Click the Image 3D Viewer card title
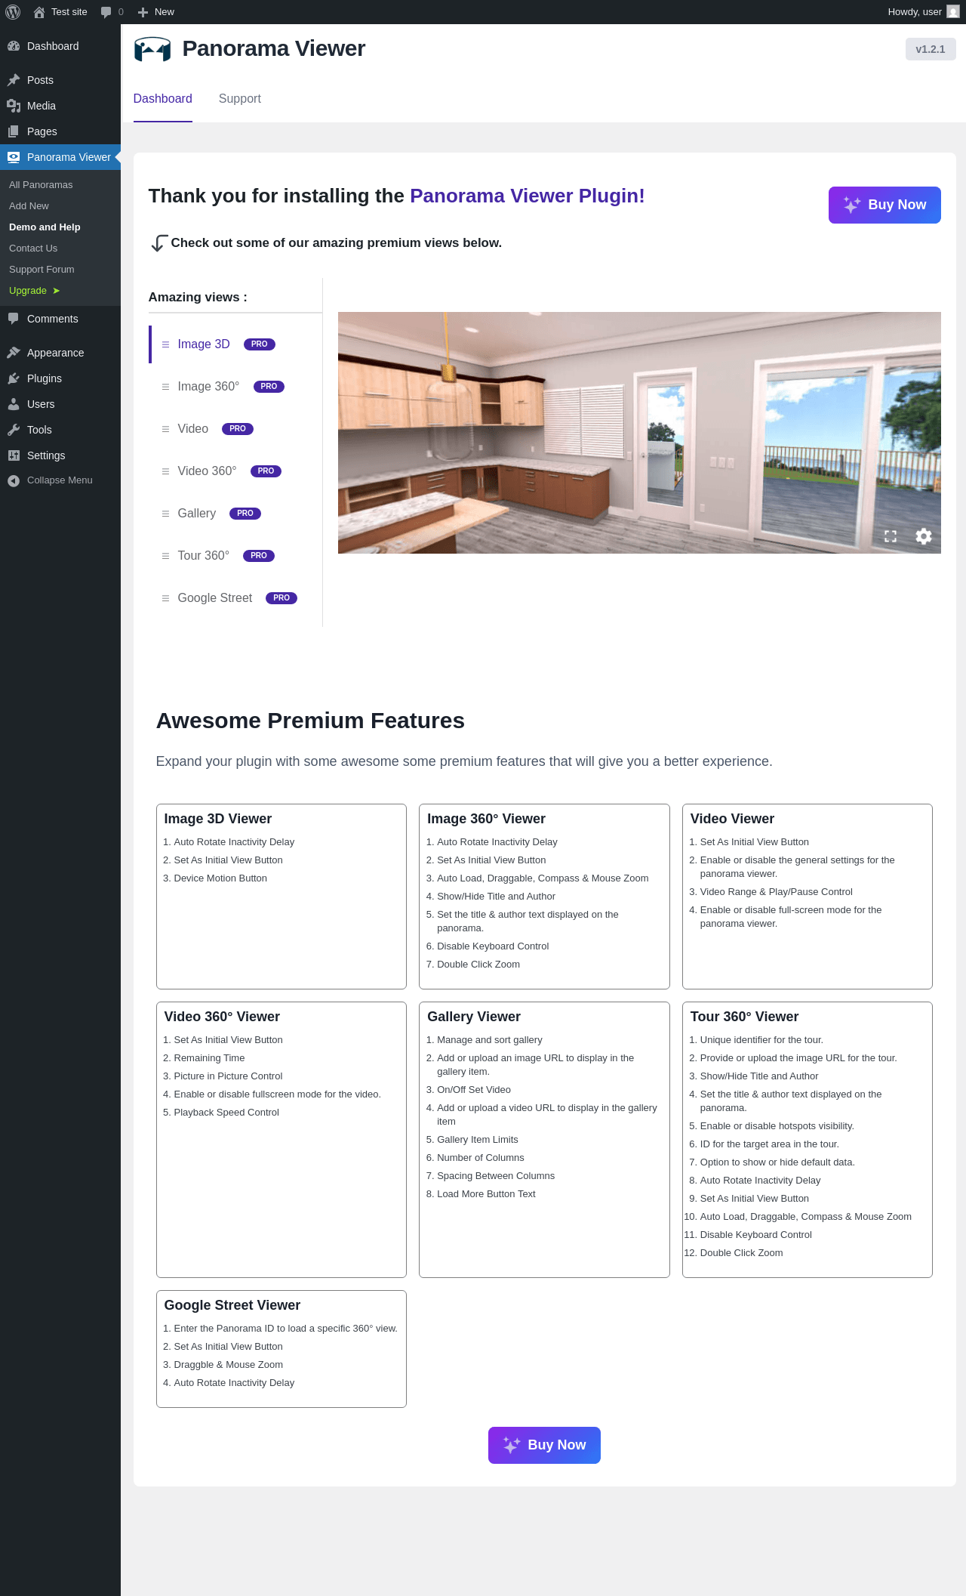 pyautogui.click(x=218, y=819)
